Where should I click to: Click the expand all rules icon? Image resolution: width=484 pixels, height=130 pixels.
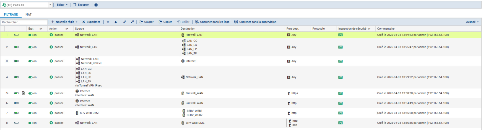tap(132, 22)
